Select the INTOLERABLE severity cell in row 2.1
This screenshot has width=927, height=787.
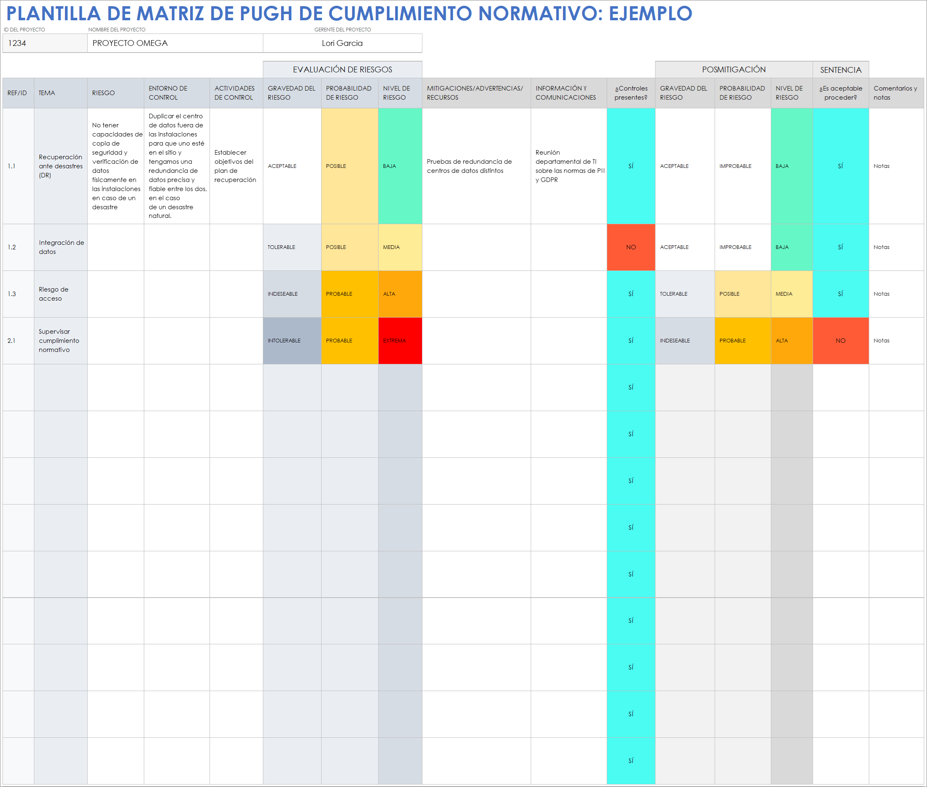coord(292,340)
